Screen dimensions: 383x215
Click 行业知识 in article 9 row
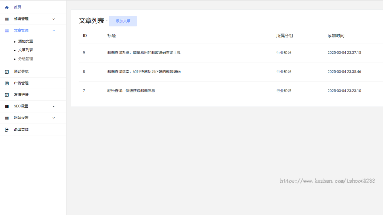[284, 53]
